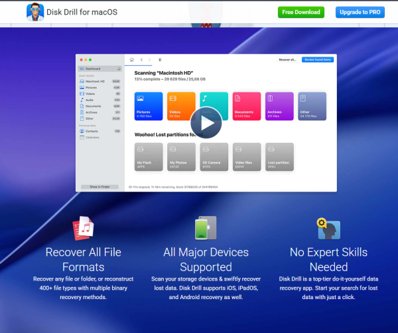
Task: Click the Upgrade to PRO button
Action: coord(360,12)
